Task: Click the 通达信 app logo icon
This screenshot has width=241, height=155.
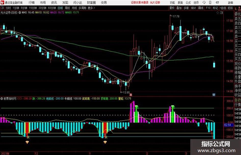Action: (2, 3)
